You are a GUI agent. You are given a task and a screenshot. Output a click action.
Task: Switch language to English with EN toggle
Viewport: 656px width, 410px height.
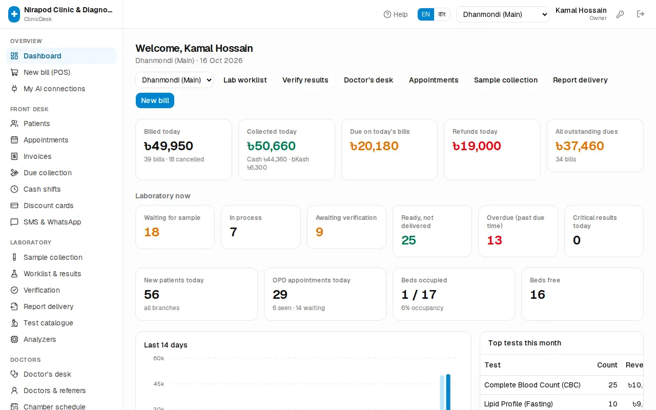(426, 14)
